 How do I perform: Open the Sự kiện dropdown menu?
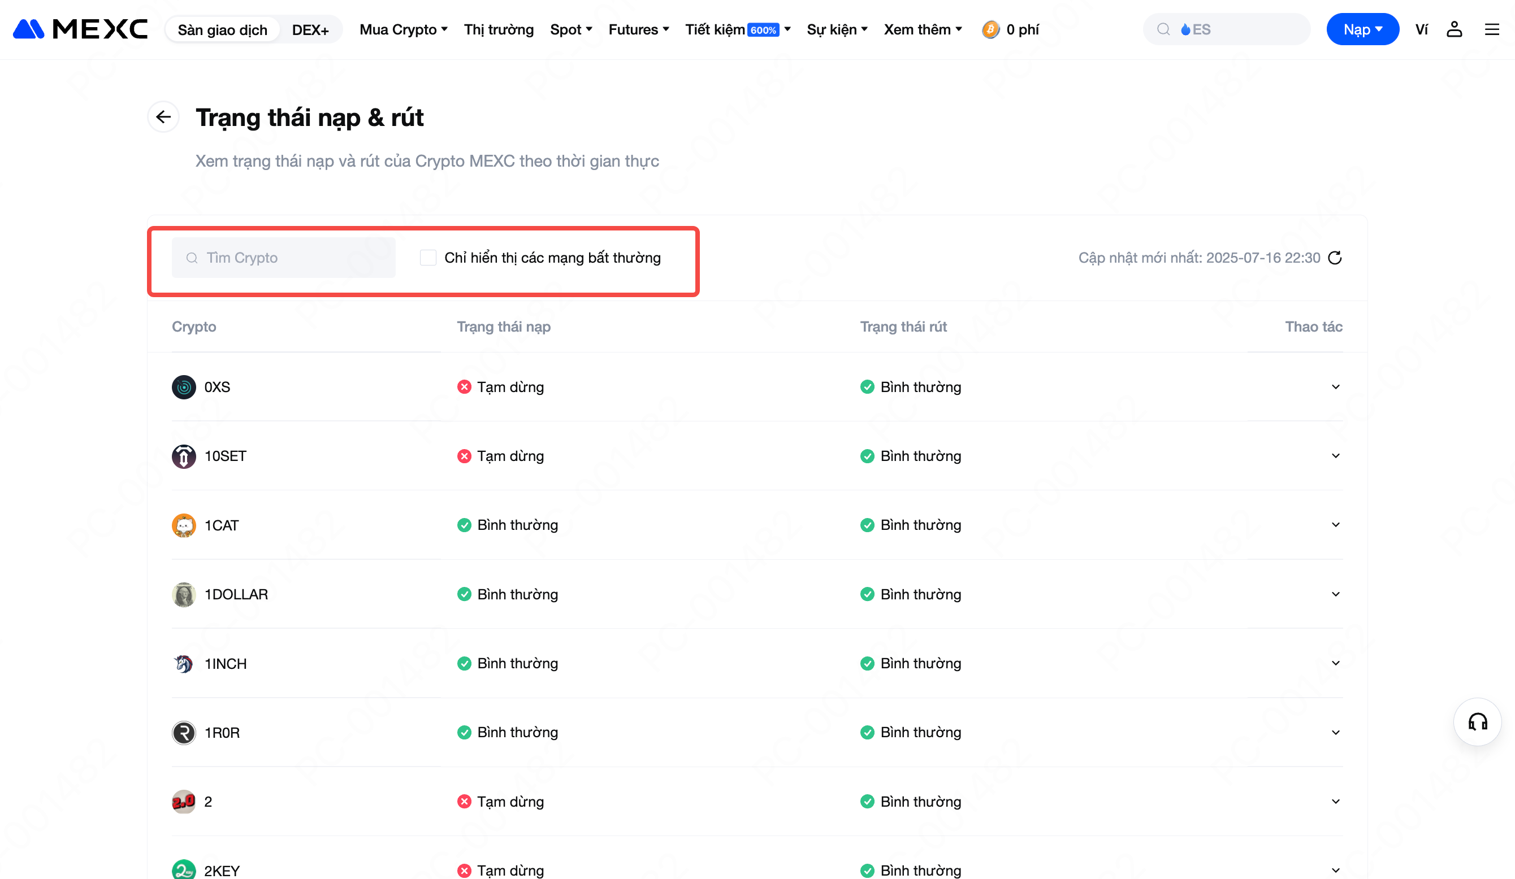point(837,29)
